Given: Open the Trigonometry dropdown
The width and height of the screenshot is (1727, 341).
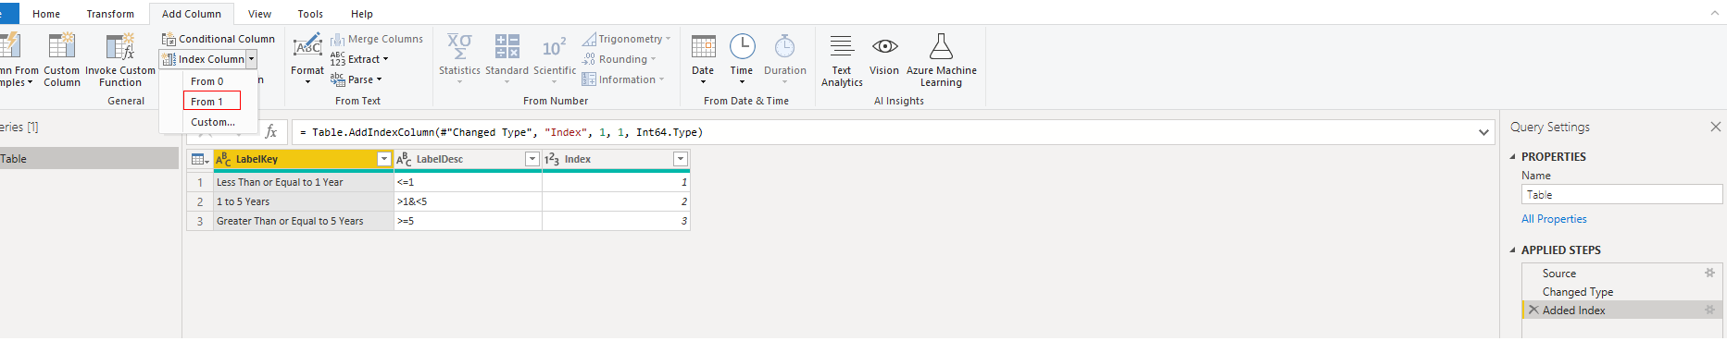Looking at the screenshot, I should tap(626, 39).
